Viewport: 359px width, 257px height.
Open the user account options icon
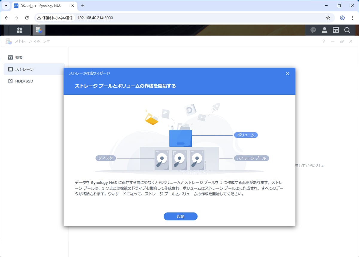pos(324,30)
